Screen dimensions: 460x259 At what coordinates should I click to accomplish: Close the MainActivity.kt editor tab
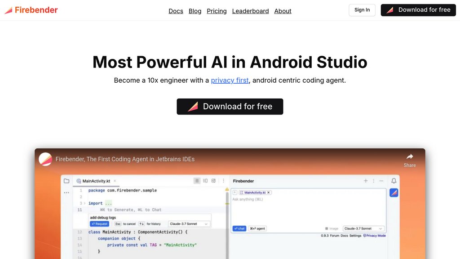coord(115,181)
